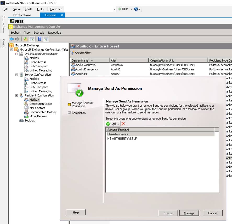Click the Distribution Group icon in tree

coord(26,104)
